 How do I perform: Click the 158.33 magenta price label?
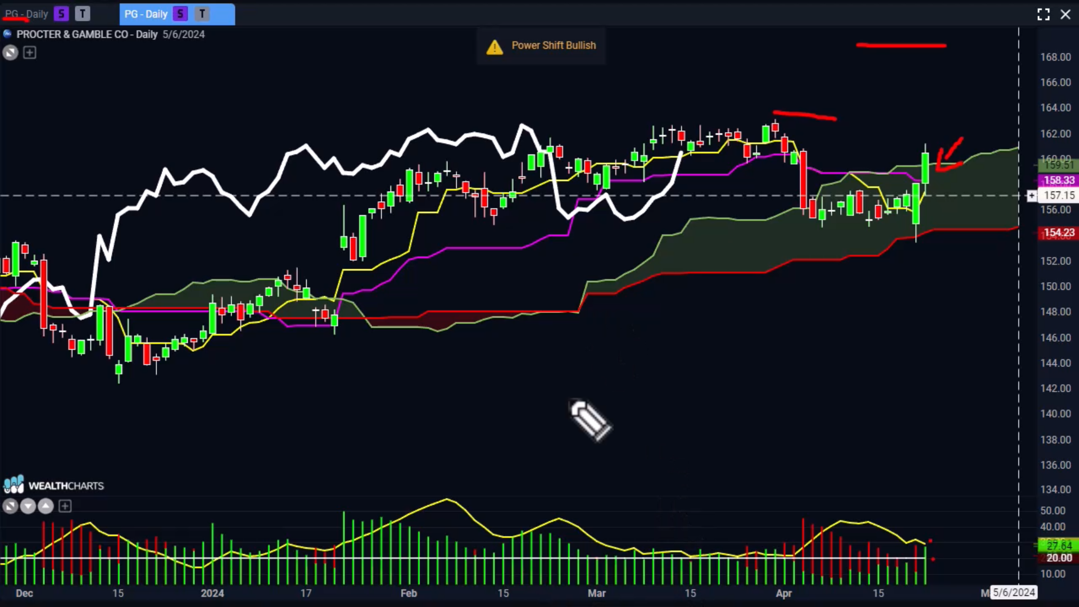click(x=1058, y=180)
